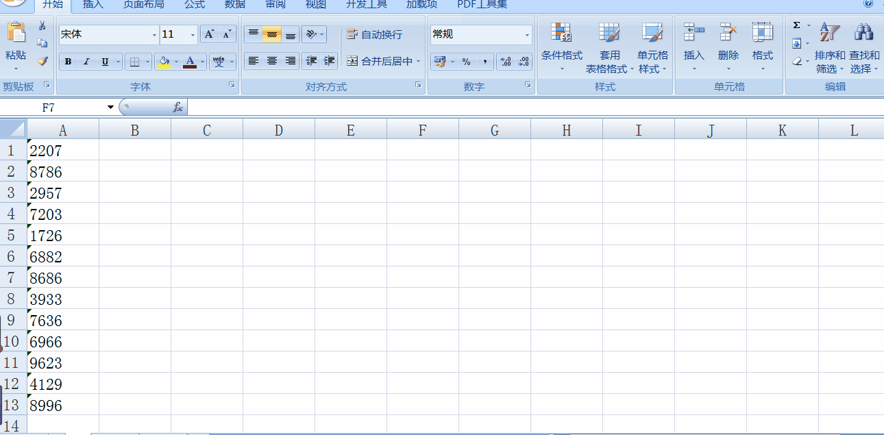Screen dimensions: 884x435
Task: Click the increase indent icon
Action: coord(330,61)
